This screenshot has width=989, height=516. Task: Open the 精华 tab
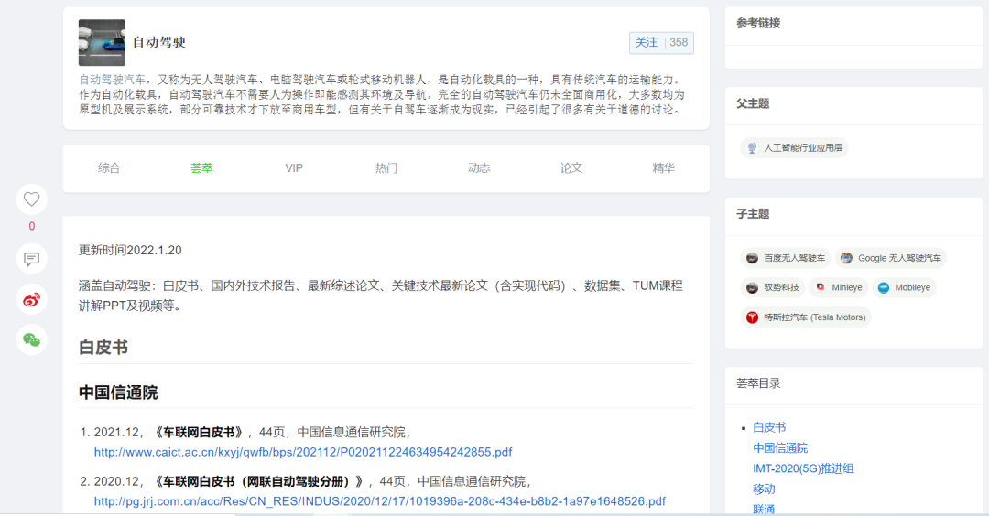tap(664, 168)
